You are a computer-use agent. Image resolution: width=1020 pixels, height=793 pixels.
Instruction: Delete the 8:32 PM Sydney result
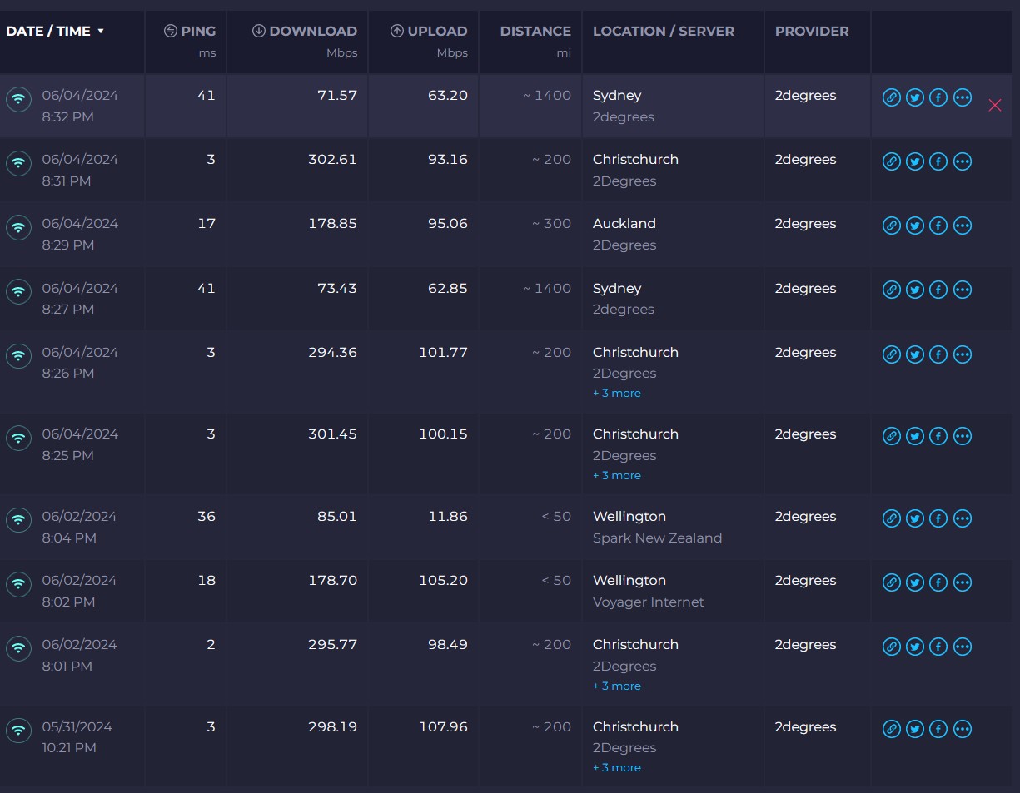994,105
